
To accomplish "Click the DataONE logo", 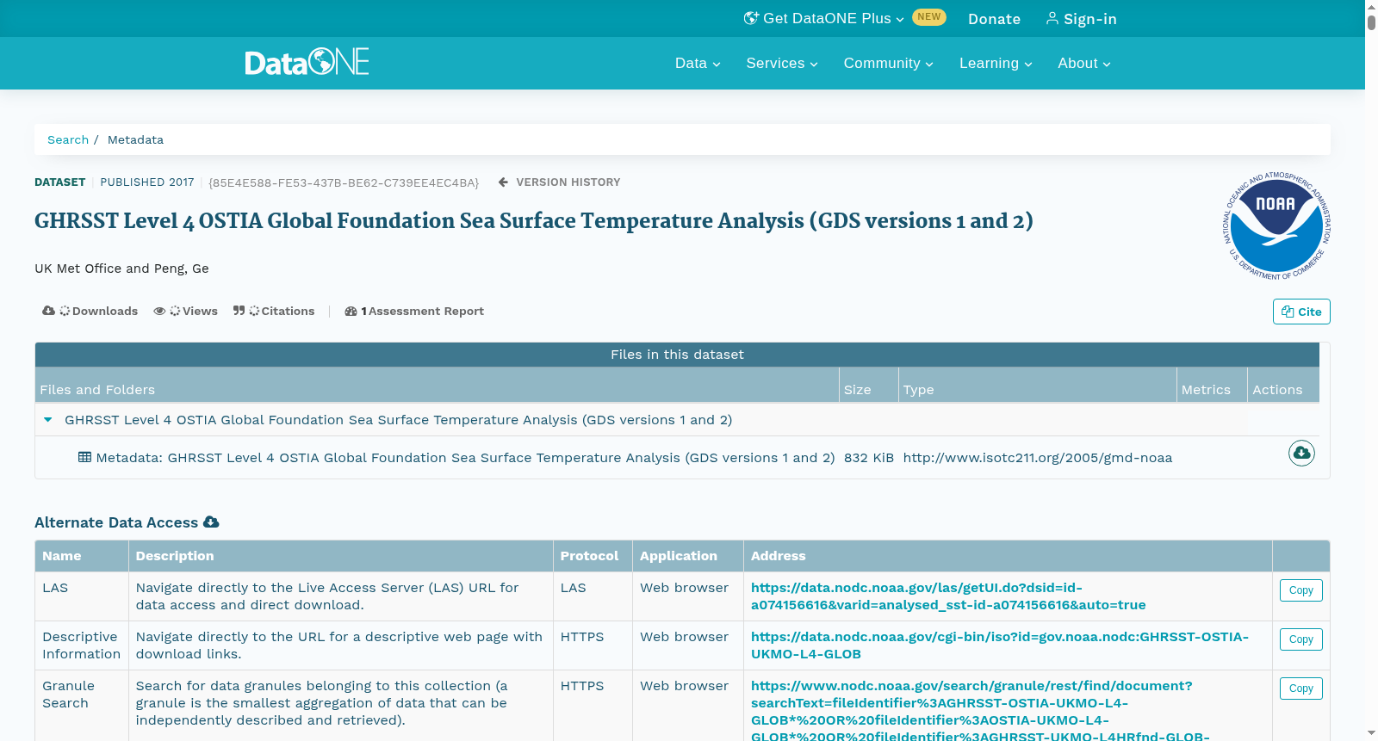I will 307,62.
